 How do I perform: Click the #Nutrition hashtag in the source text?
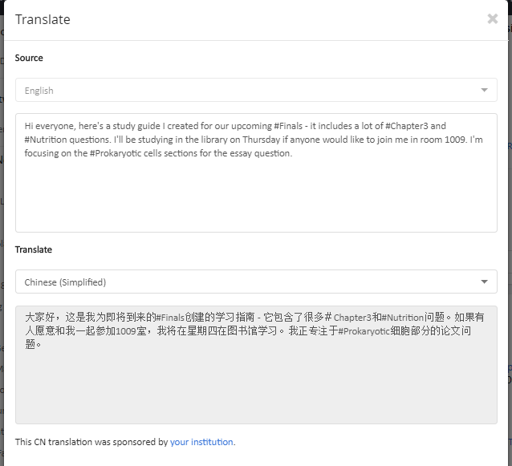click(x=46, y=140)
